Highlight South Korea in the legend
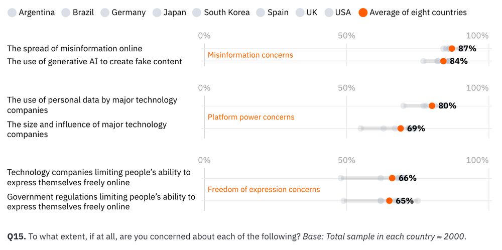The image size is (502, 250). [197, 13]
